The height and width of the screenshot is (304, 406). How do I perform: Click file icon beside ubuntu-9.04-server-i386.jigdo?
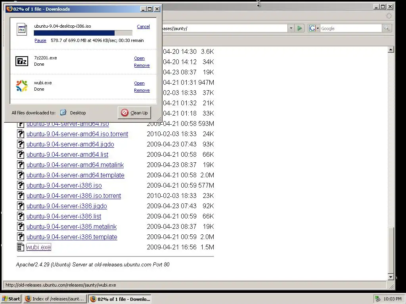tap(21, 206)
